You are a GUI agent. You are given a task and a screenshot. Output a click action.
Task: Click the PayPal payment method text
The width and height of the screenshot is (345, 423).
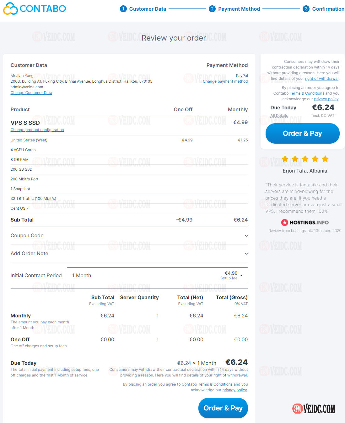point(242,76)
